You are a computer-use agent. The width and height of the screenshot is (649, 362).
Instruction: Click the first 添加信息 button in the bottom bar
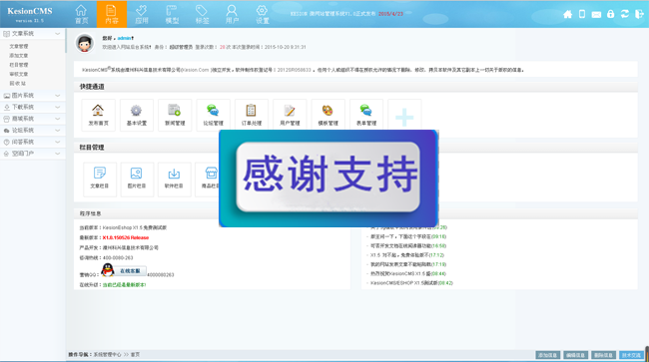pos(547,355)
